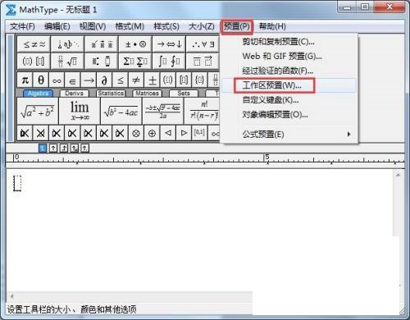Insert the right arrow symbol
The height and width of the screenshot is (320, 410).
89,80
